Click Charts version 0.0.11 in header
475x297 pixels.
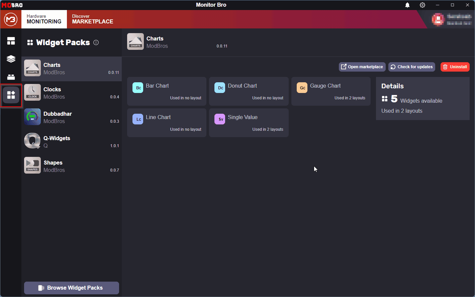(222, 46)
